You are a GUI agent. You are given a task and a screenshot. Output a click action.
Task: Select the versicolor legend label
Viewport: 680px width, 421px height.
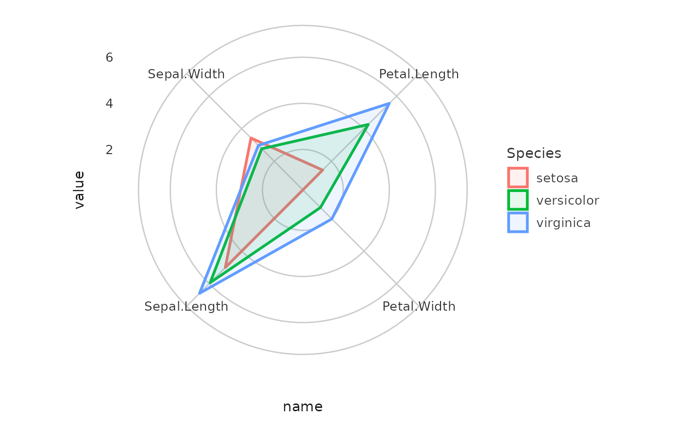567,200
